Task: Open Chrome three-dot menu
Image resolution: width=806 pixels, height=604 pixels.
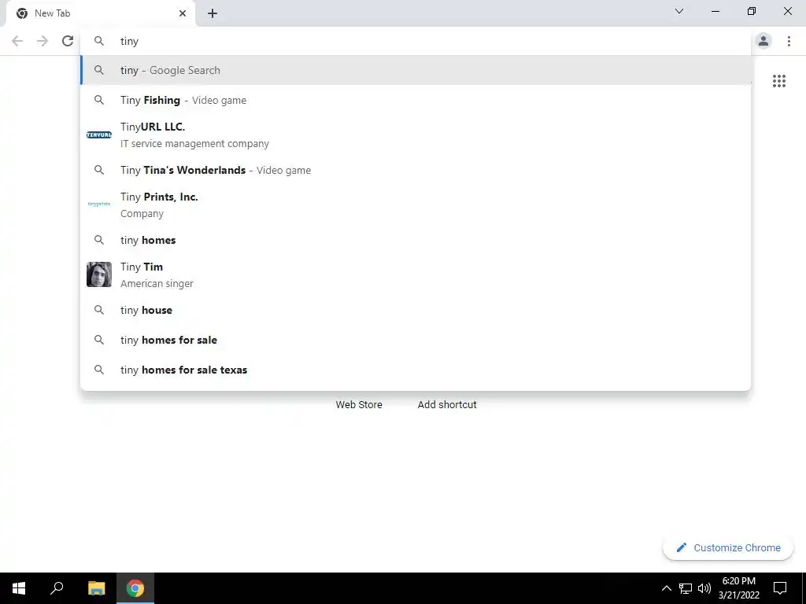Action: coord(789,41)
